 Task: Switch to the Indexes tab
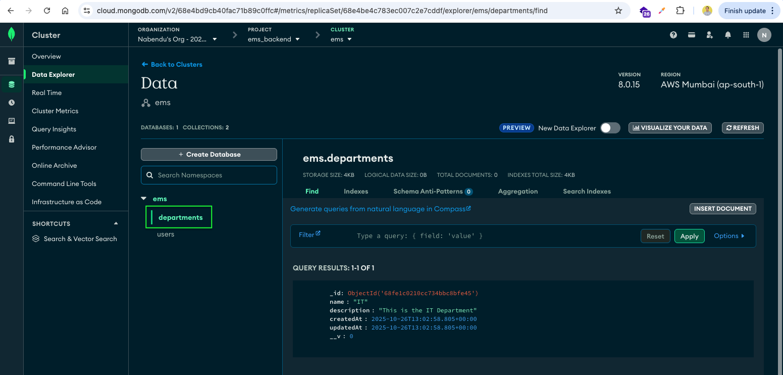click(x=356, y=192)
